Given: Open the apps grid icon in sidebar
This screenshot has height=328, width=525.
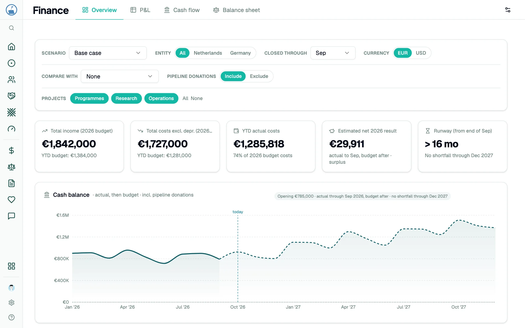Looking at the screenshot, I should 11,266.
